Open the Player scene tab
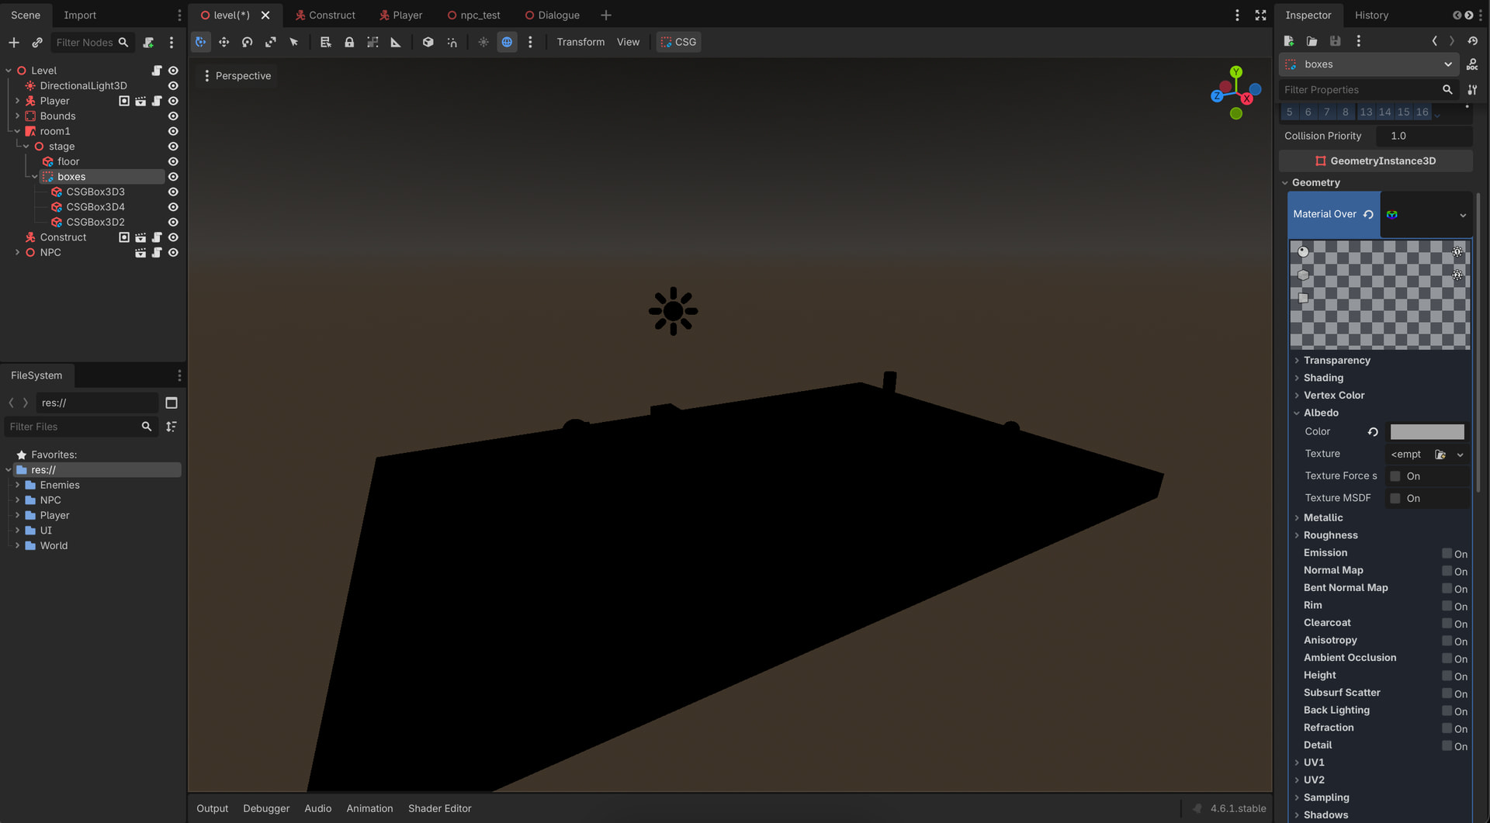Screen dimensions: 1490x823 coord(400,15)
